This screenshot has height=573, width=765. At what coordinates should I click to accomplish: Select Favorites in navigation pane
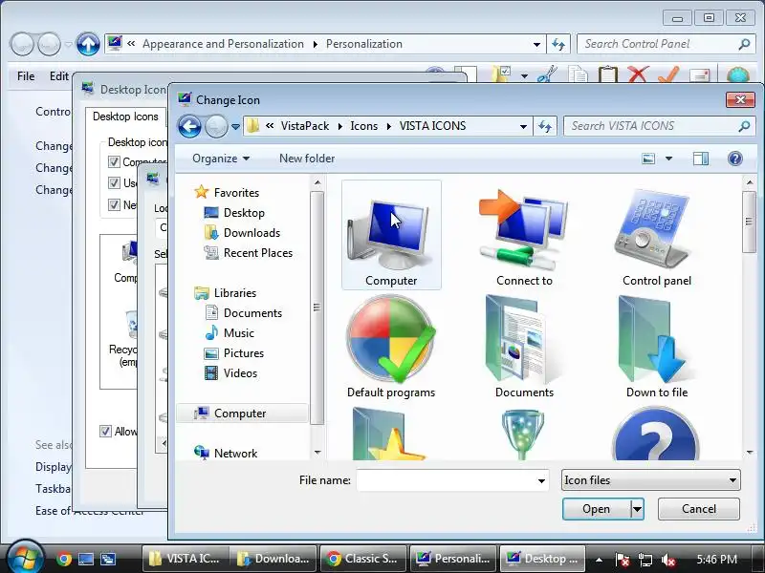pos(227,193)
